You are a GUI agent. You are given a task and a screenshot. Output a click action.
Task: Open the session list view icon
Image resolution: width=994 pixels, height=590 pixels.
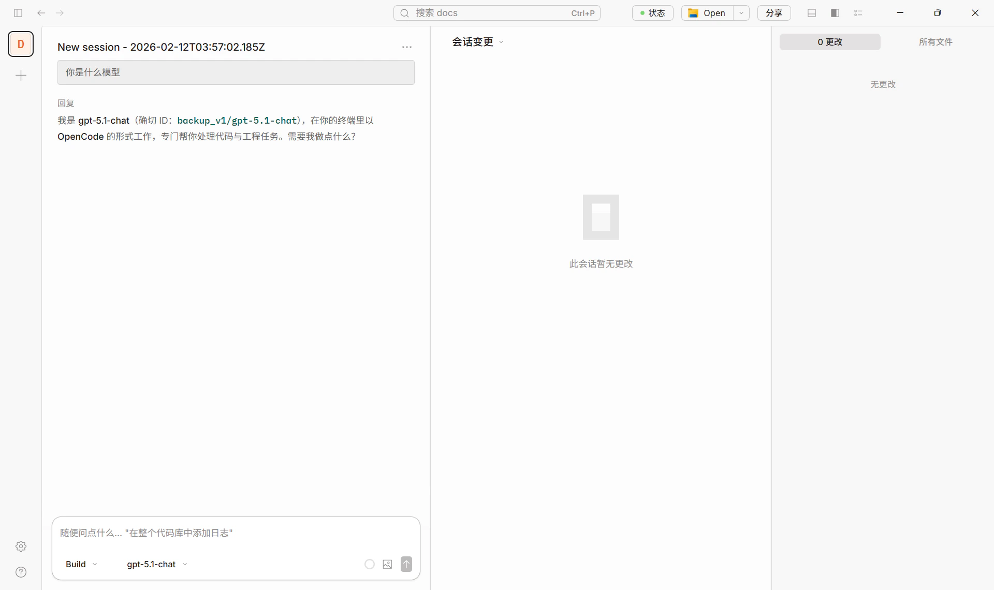coord(858,13)
